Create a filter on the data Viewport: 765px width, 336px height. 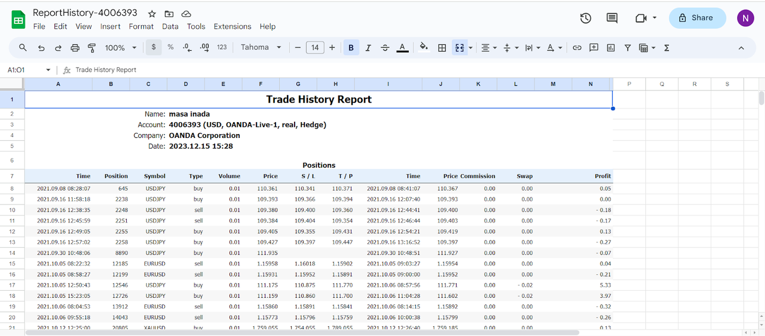[627, 47]
